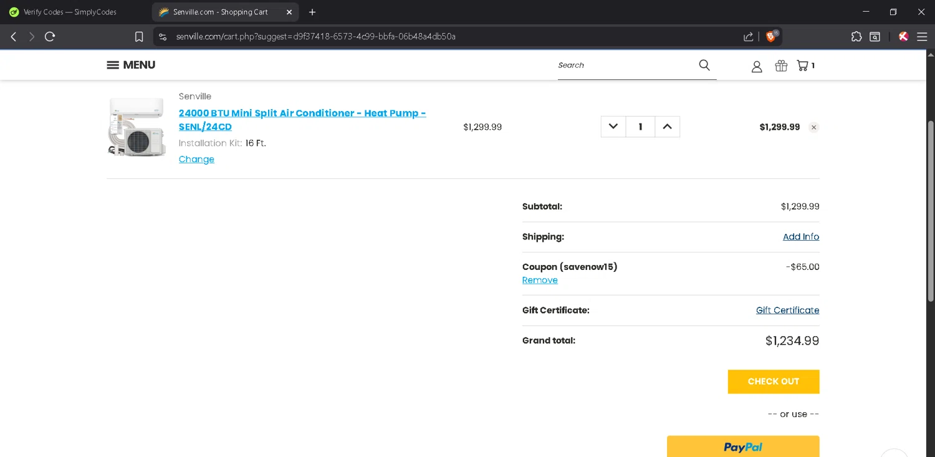Image resolution: width=935 pixels, height=457 pixels.
Task: Open the user account icon
Action: [757, 66]
